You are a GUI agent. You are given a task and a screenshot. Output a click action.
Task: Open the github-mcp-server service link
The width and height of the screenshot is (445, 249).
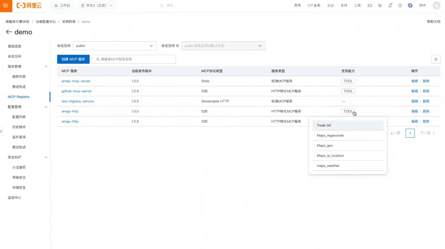coord(77,91)
